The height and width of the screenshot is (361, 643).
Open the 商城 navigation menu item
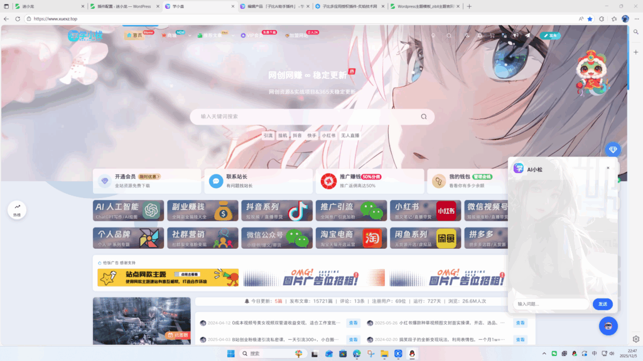pos(170,36)
